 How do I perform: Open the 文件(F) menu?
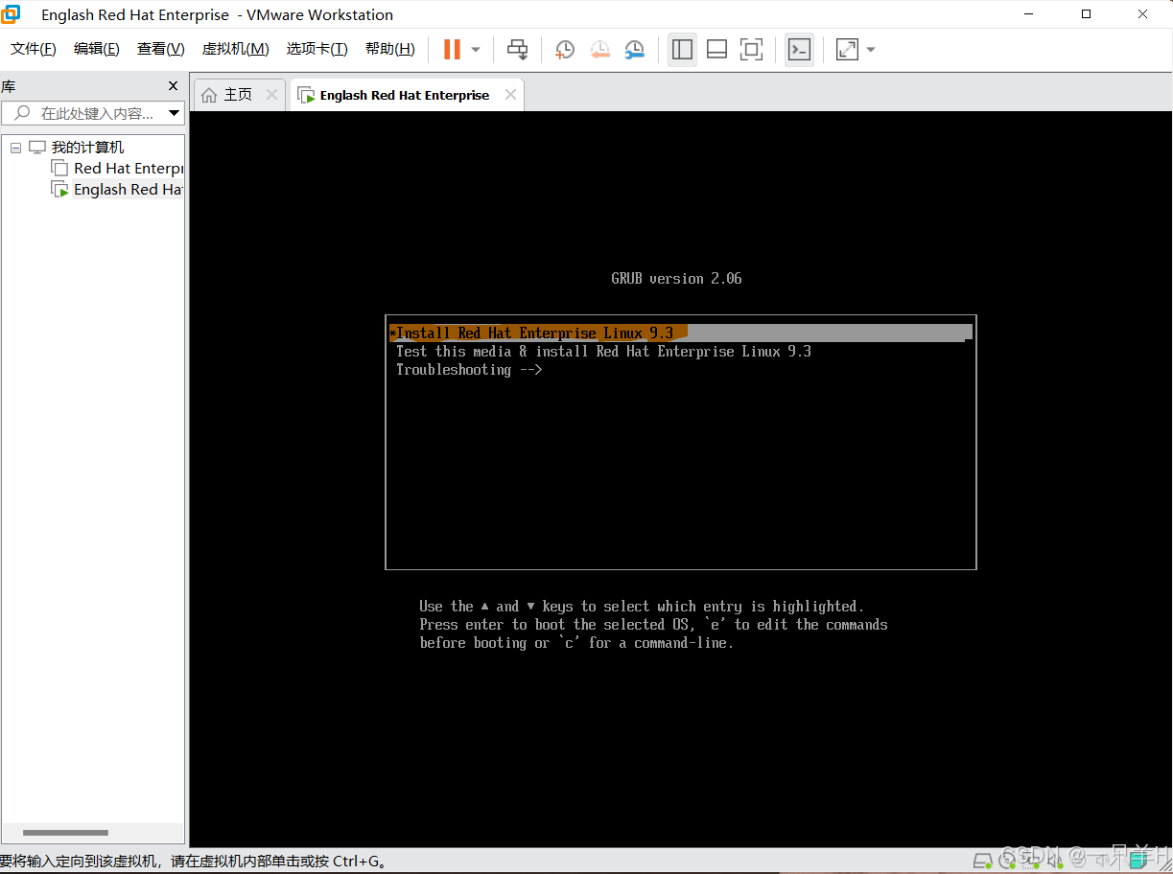tap(34, 49)
